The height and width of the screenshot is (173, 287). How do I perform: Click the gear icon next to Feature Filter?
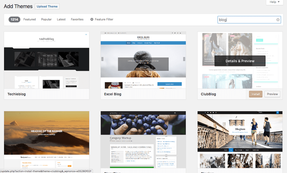pyautogui.click(x=92, y=19)
